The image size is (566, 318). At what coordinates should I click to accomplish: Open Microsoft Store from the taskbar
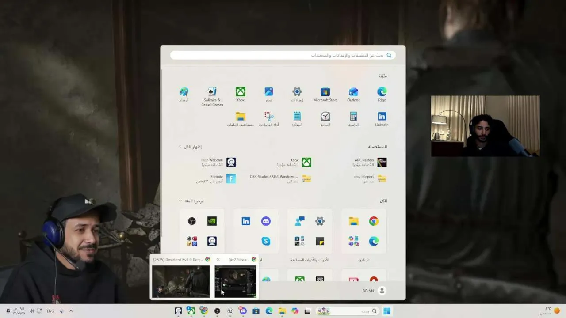256,311
